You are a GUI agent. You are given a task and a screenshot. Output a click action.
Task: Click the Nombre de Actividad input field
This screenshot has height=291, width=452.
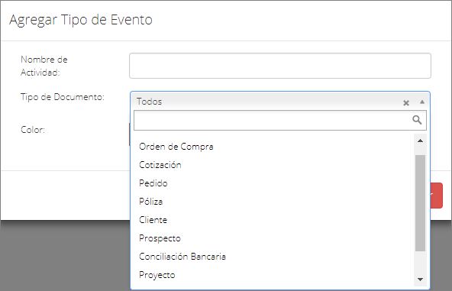280,66
